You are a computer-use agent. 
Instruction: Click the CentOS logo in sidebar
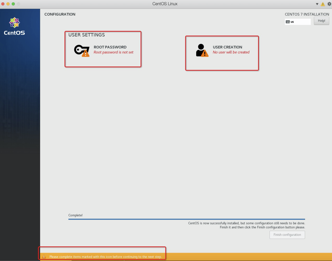pyautogui.click(x=14, y=26)
